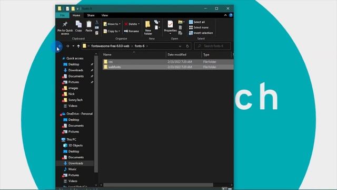The height and width of the screenshot is (190, 337).
Task: Open the New item dropdown
Action: click(157, 22)
